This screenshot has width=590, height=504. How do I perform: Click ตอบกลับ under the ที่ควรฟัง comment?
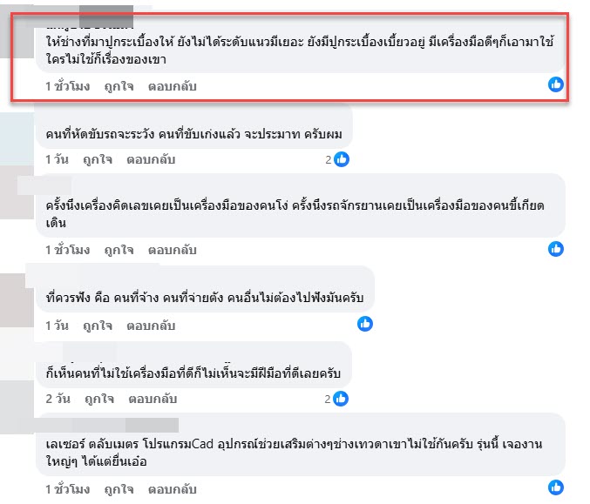pos(152,326)
